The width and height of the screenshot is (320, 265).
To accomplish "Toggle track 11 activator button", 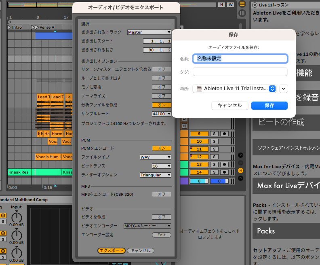I will (x=199, y=149).
